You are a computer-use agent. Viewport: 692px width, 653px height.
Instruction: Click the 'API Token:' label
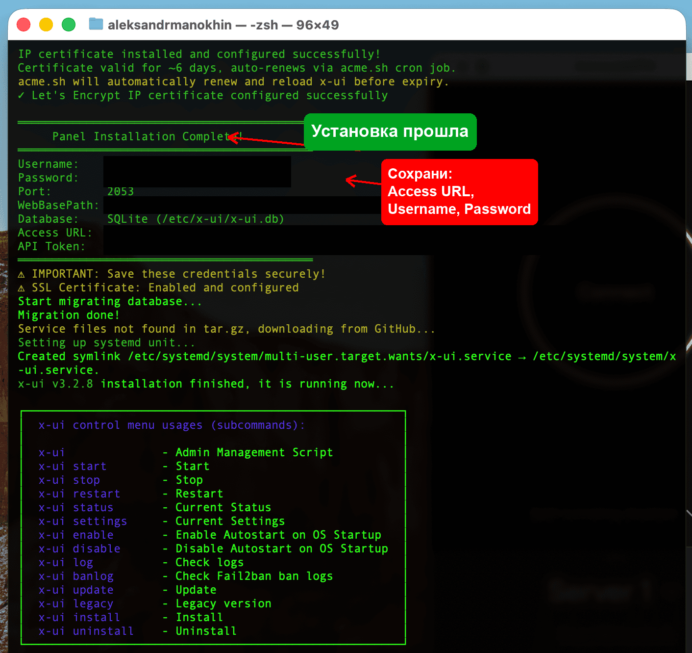tap(51, 246)
